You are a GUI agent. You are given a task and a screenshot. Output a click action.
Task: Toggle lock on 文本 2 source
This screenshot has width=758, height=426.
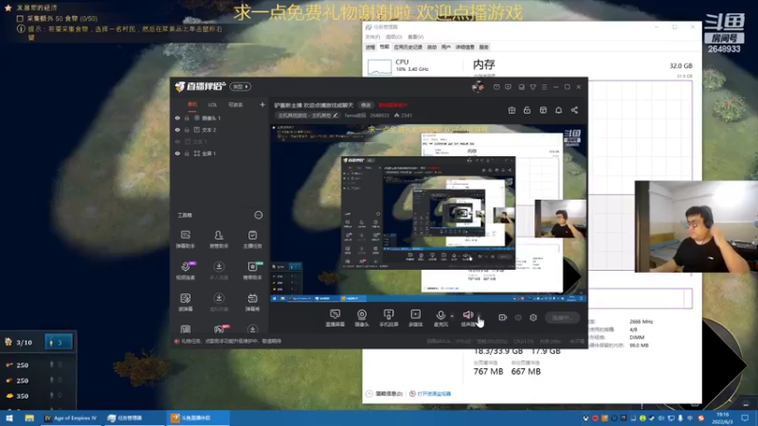pos(187,130)
